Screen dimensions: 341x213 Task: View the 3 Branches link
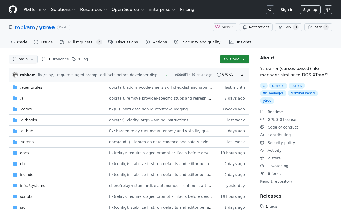click(55, 59)
